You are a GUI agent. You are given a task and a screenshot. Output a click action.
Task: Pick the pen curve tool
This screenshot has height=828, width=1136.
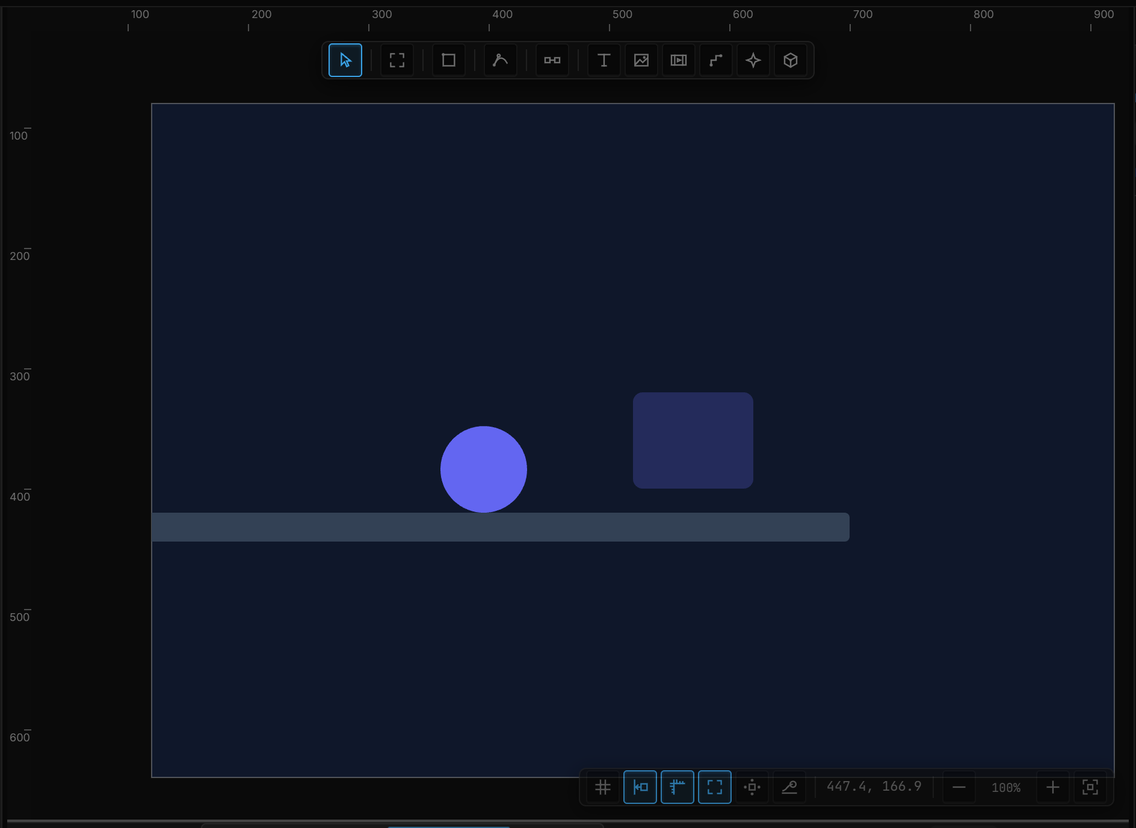click(x=501, y=60)
